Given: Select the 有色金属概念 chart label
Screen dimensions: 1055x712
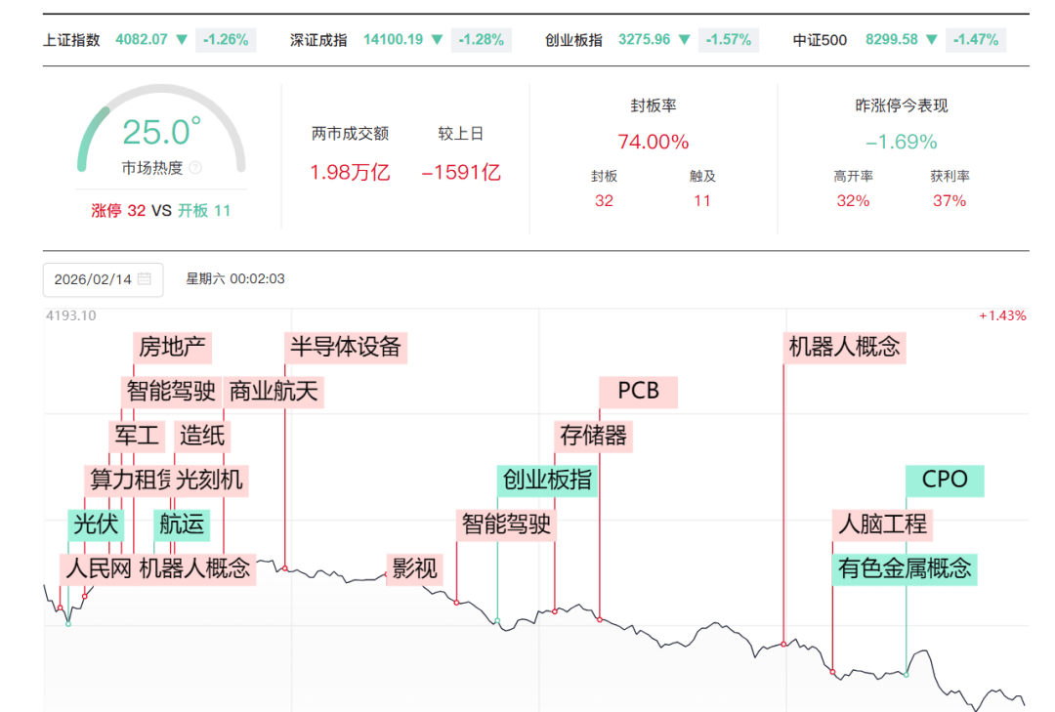Looking at the screenshot, I should [905, 568].
